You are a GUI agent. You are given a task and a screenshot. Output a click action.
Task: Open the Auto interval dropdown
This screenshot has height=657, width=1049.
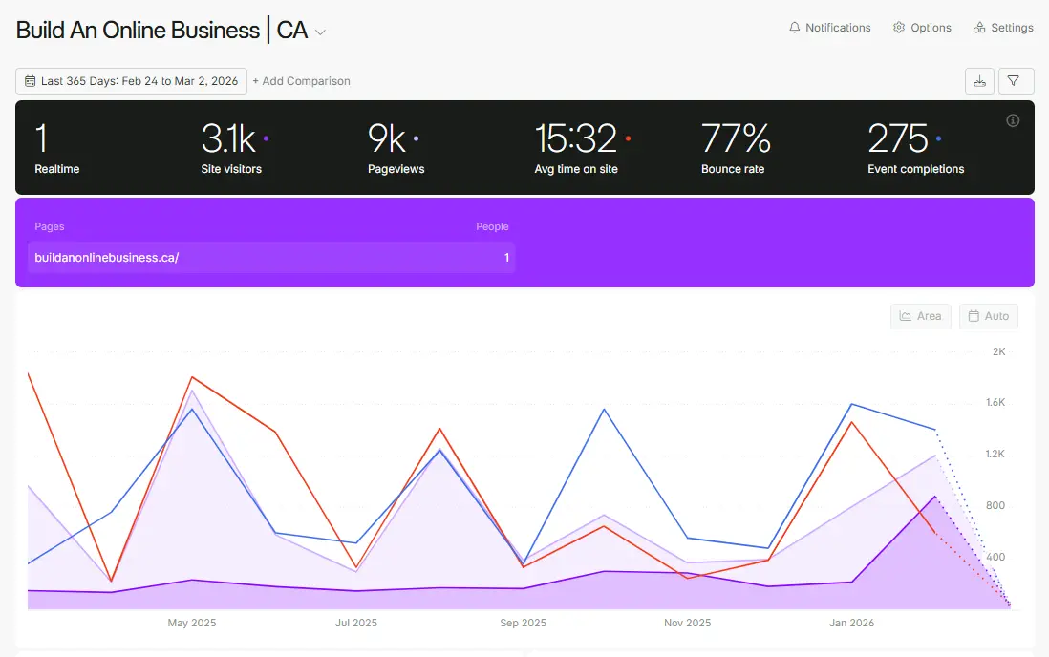coord(988,316)
